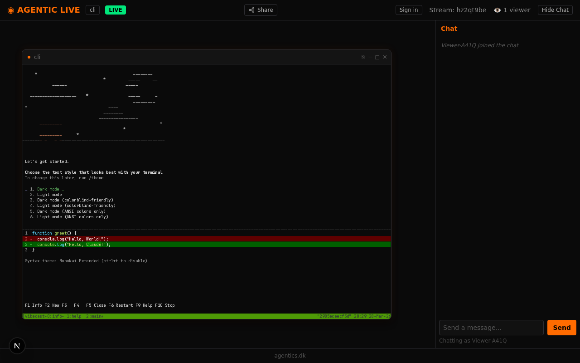Click the eye viewer count icon

(x=497, y=10)
